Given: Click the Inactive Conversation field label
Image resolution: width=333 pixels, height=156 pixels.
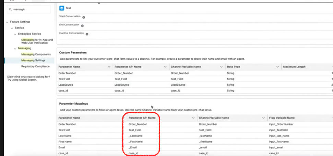Looking at the screenshot, I should 72,33.
